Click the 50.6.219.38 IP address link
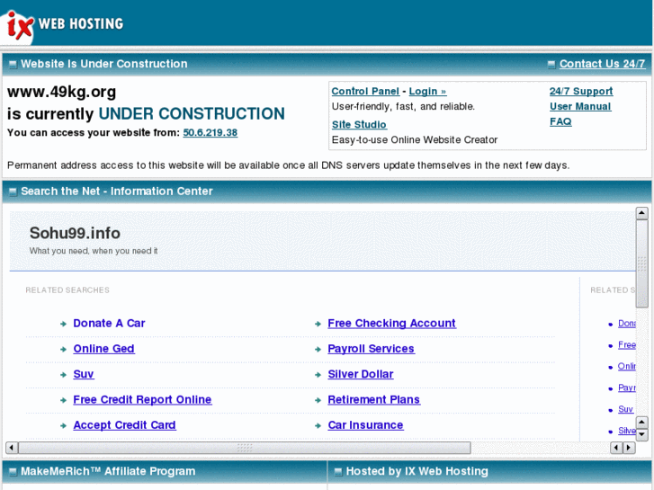Viewport: 654px width, 490px height. 211,132
